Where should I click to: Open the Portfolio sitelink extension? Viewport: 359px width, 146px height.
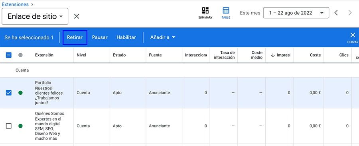(x=43, y=83)
